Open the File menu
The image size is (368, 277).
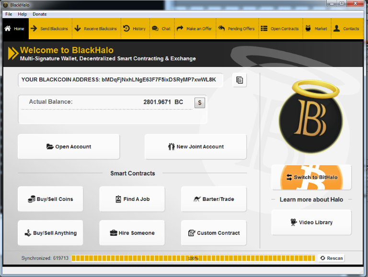pyautogui.click(x=9, y=14)
